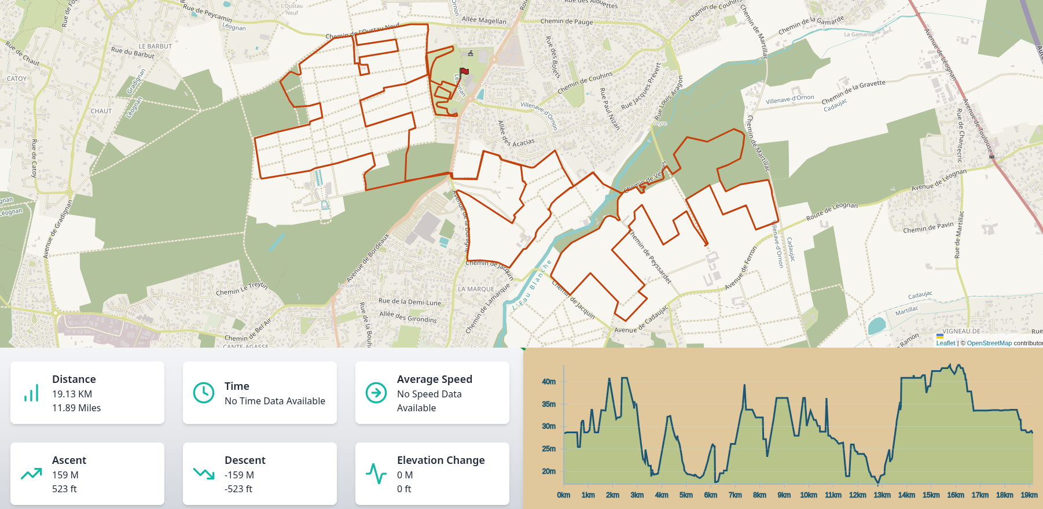Click the Ascent upward trend icon

tap(31, 474)
